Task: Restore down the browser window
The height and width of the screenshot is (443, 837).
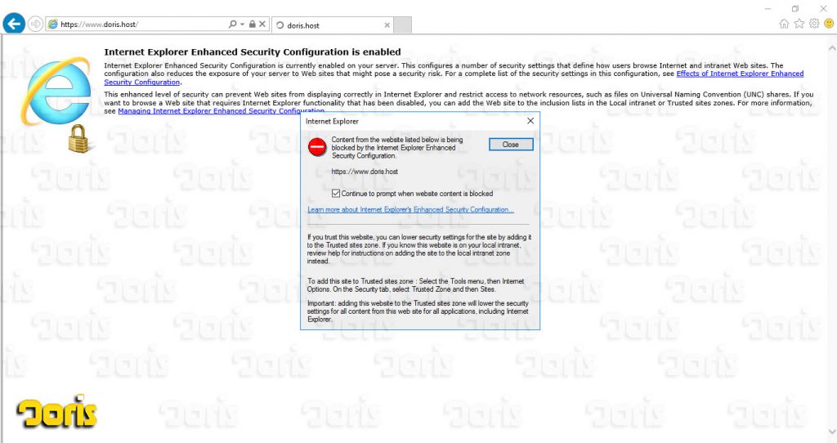Action: [794, 8]
